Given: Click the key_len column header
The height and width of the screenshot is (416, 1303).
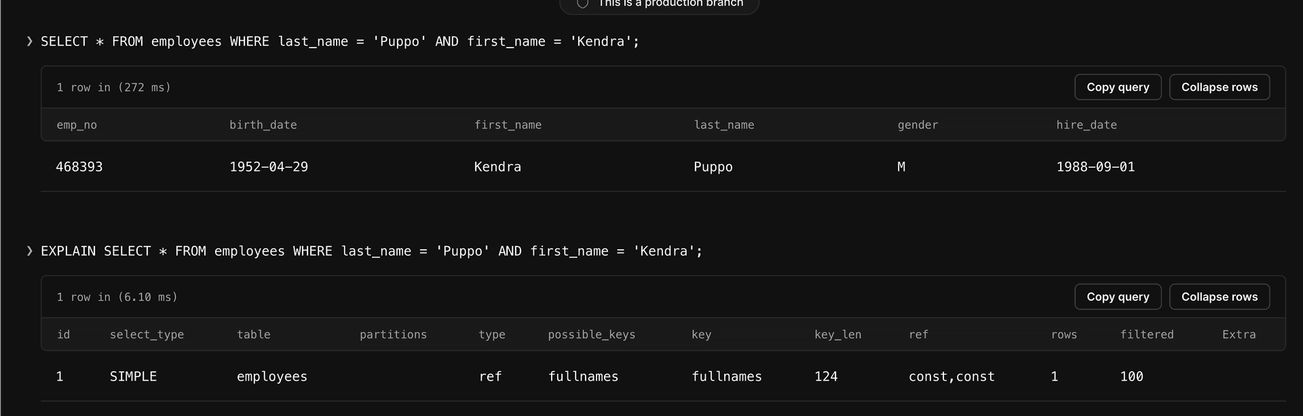Looking at the screenshot, I should 838,335.
